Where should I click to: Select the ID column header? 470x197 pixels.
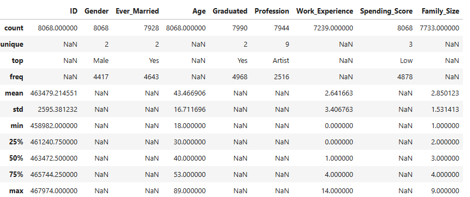pos(73,11)
